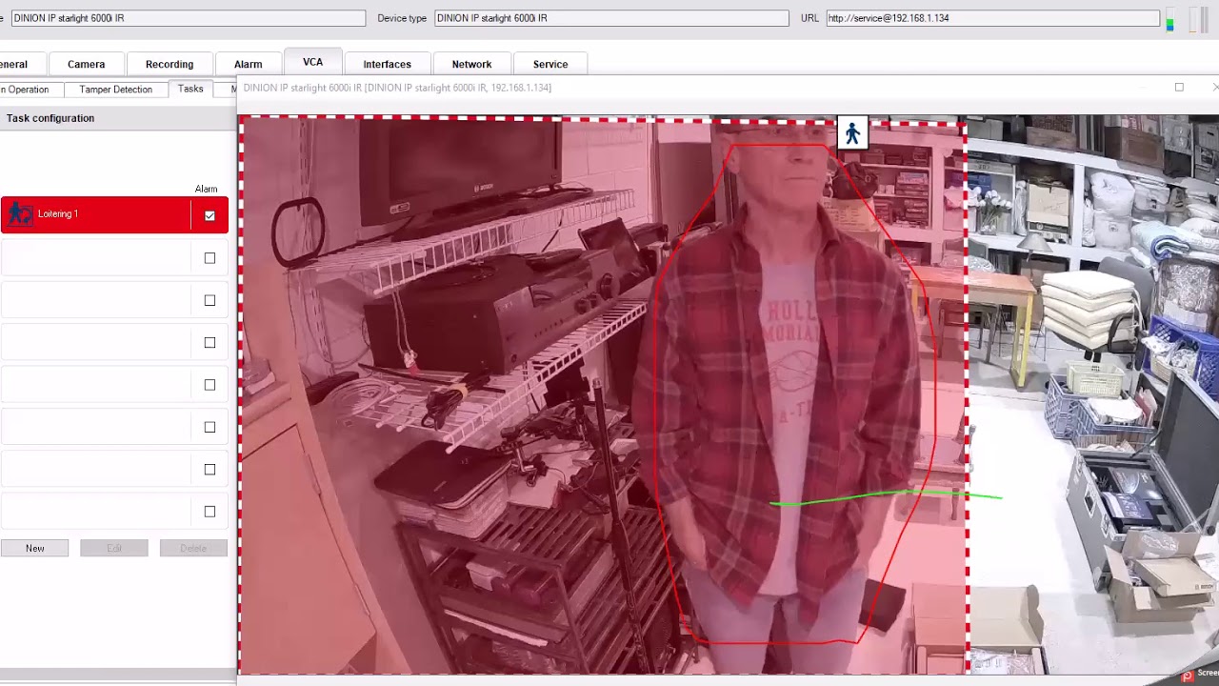Open the Camera tab
This screenshot has width=1219, height=686.
(86, 64)
